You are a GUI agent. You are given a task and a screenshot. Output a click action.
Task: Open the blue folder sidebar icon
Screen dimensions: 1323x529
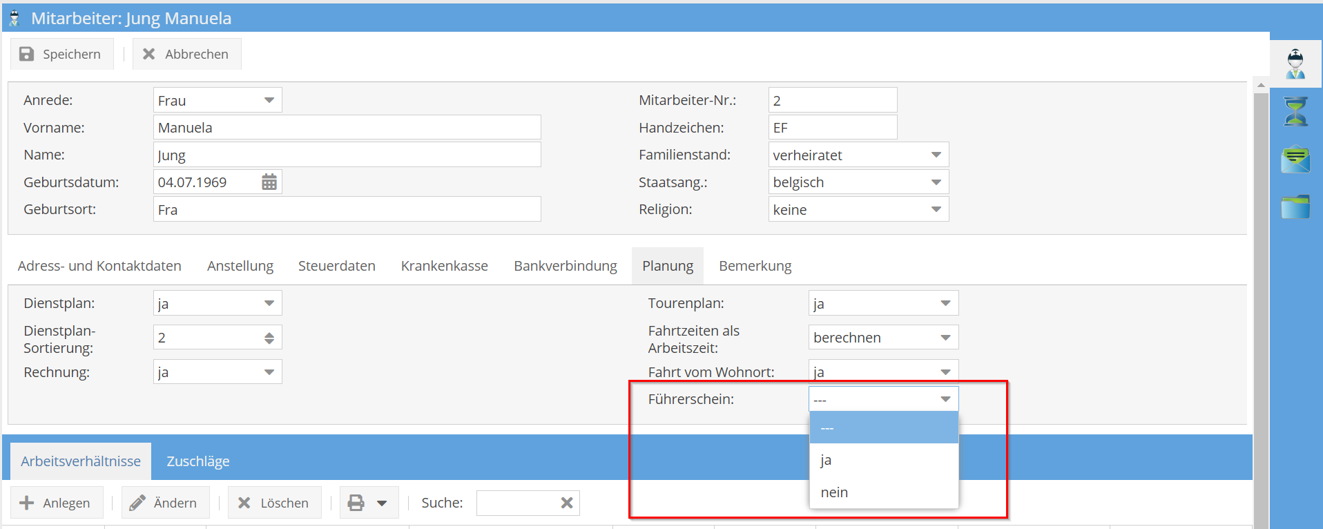1296,206
